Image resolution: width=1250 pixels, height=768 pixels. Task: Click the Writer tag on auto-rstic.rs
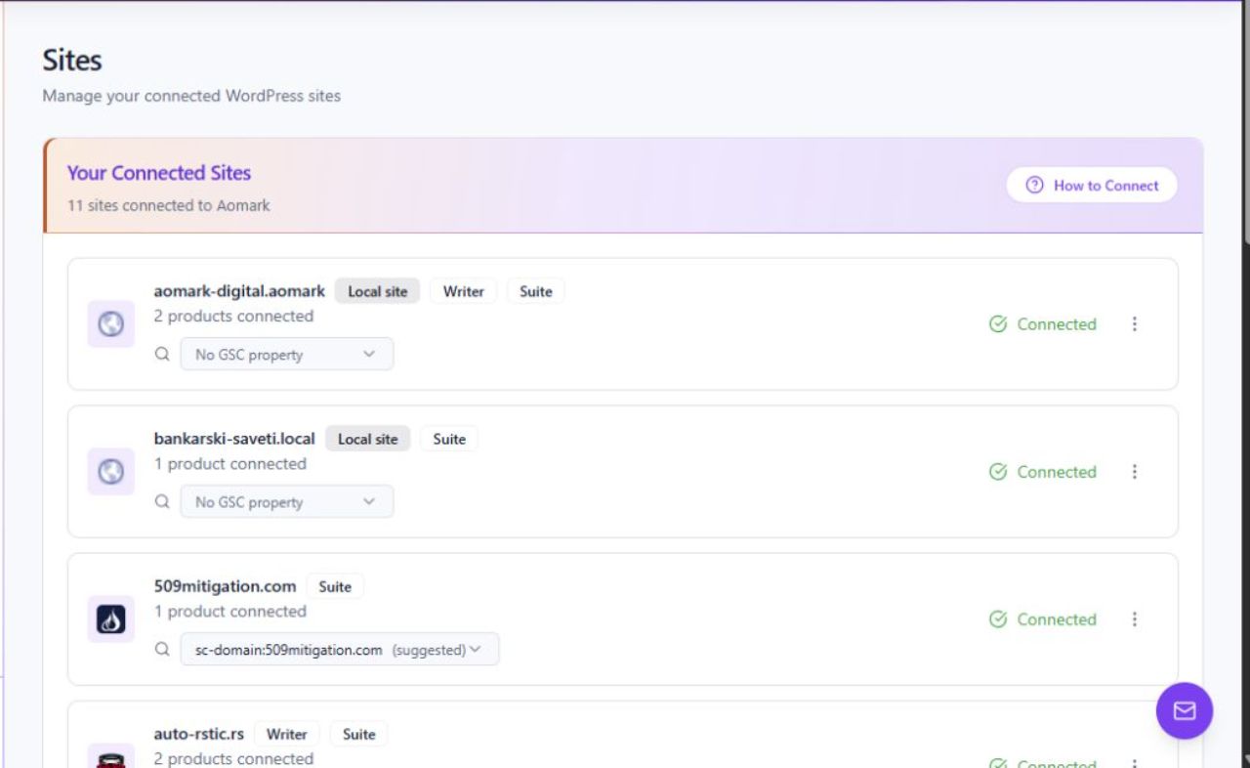pyautogui.click(x=287, y=734)
